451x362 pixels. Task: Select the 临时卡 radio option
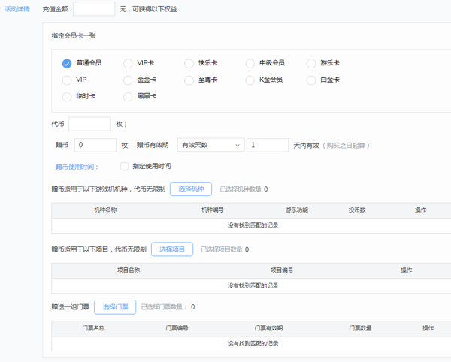click(x=67, y=97)
